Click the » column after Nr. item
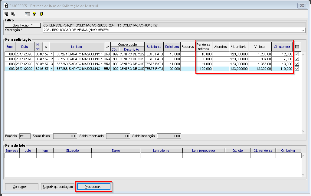 107,47
